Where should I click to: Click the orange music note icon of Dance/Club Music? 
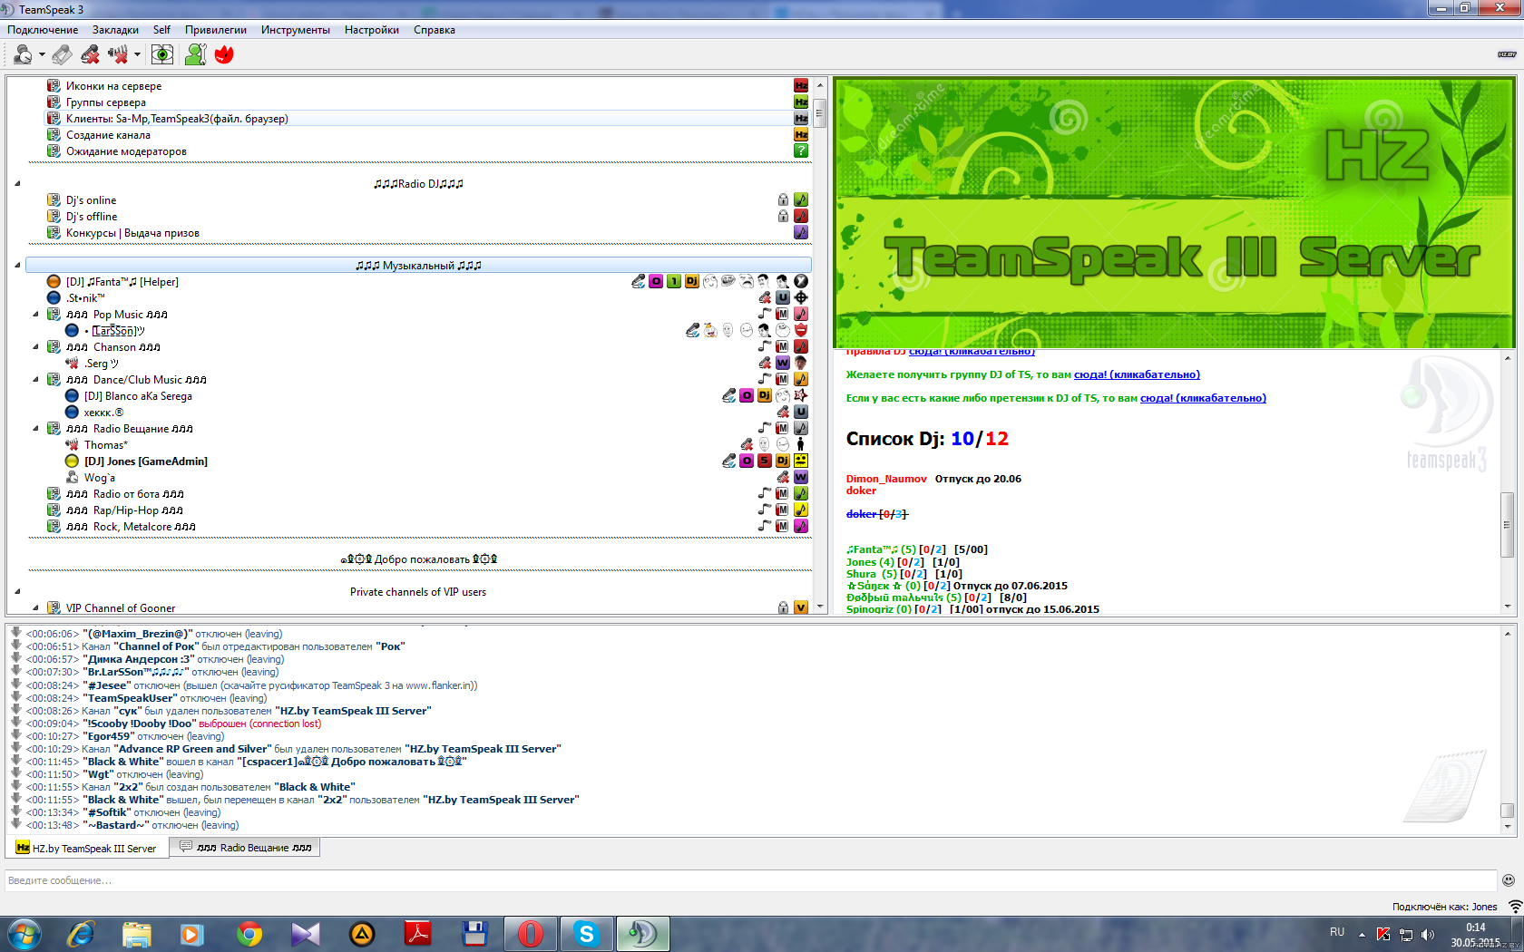pyautogui.click(x=801, y=380)
